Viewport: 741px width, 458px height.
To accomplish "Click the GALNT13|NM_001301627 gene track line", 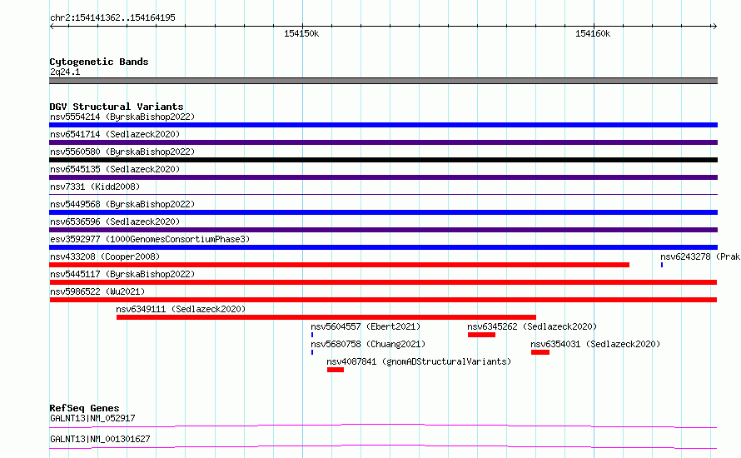I will coord(383,446).
